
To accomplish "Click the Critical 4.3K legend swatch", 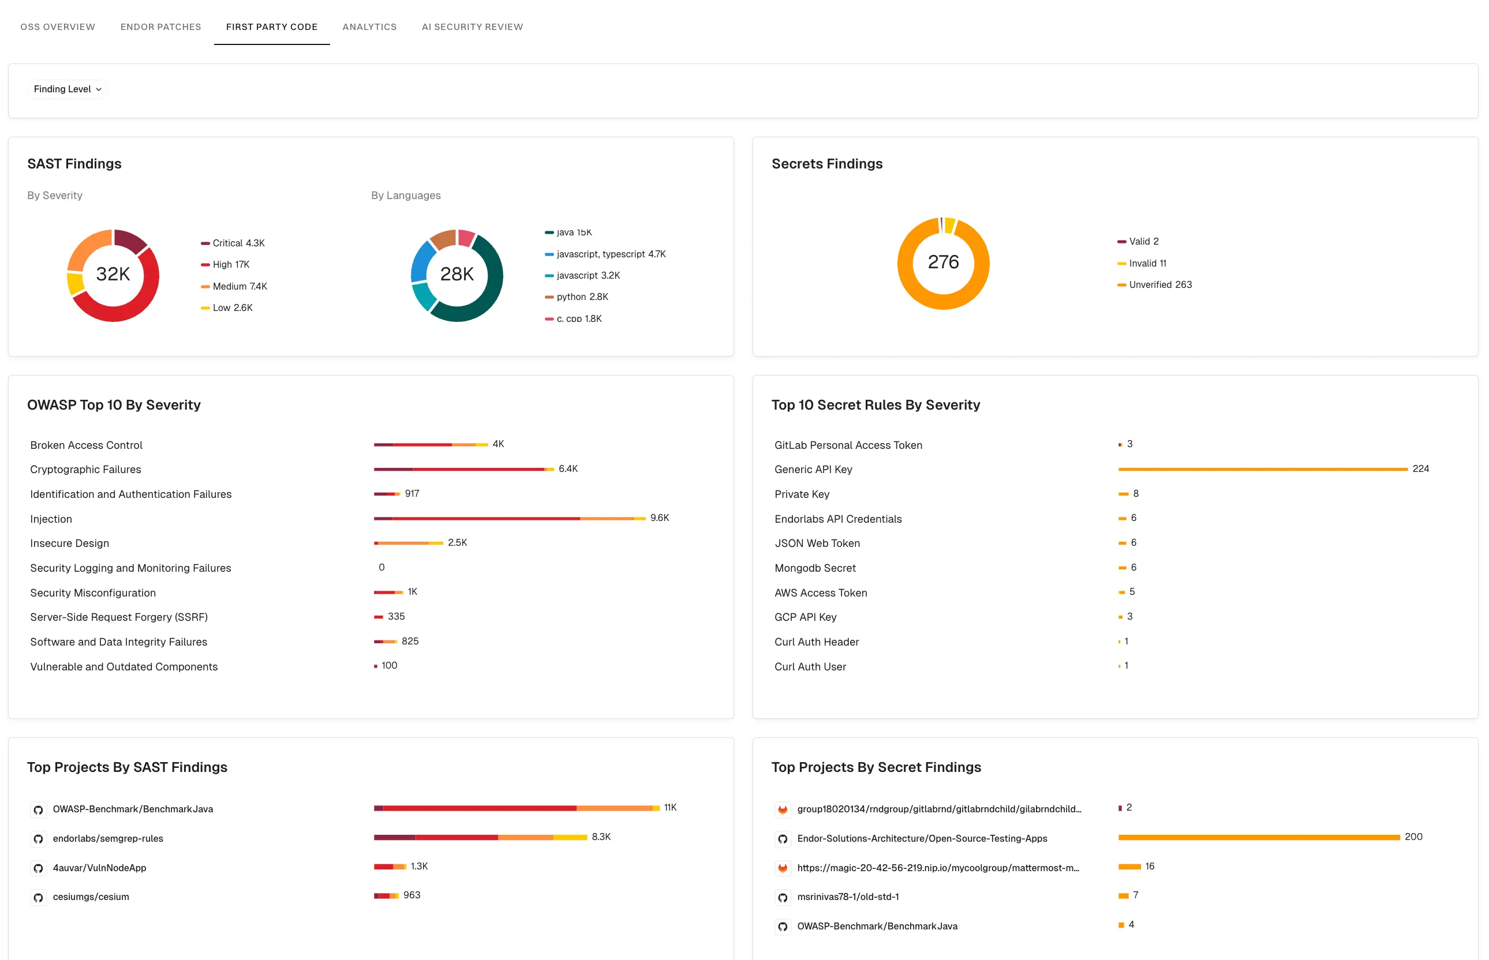I will [x=205, y=243].
